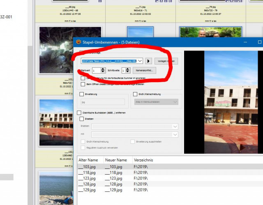Click the Startwert input field
The height and width of the screenshot is (205, 263).
(x=97, y=70)
